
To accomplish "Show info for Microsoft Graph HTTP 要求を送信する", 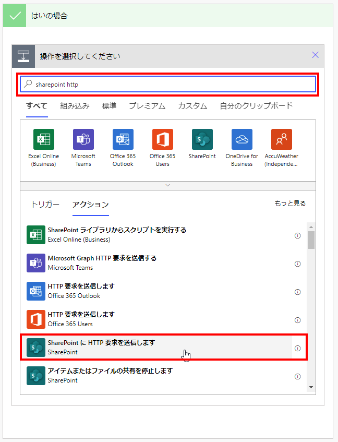I will [297, 264].
